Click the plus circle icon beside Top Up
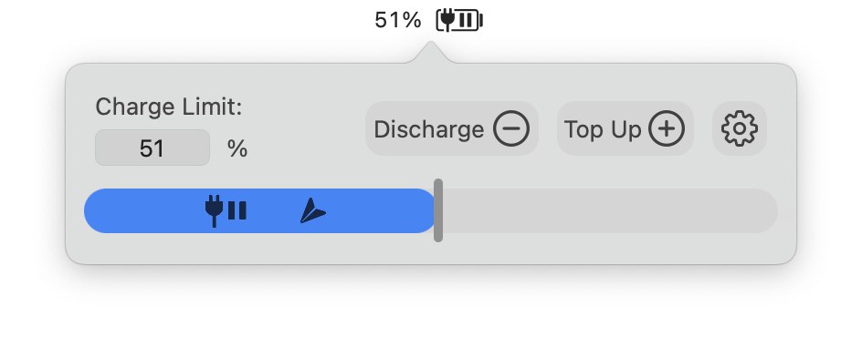The width and height of the screenshot is (862, 337). pos(667,128)
